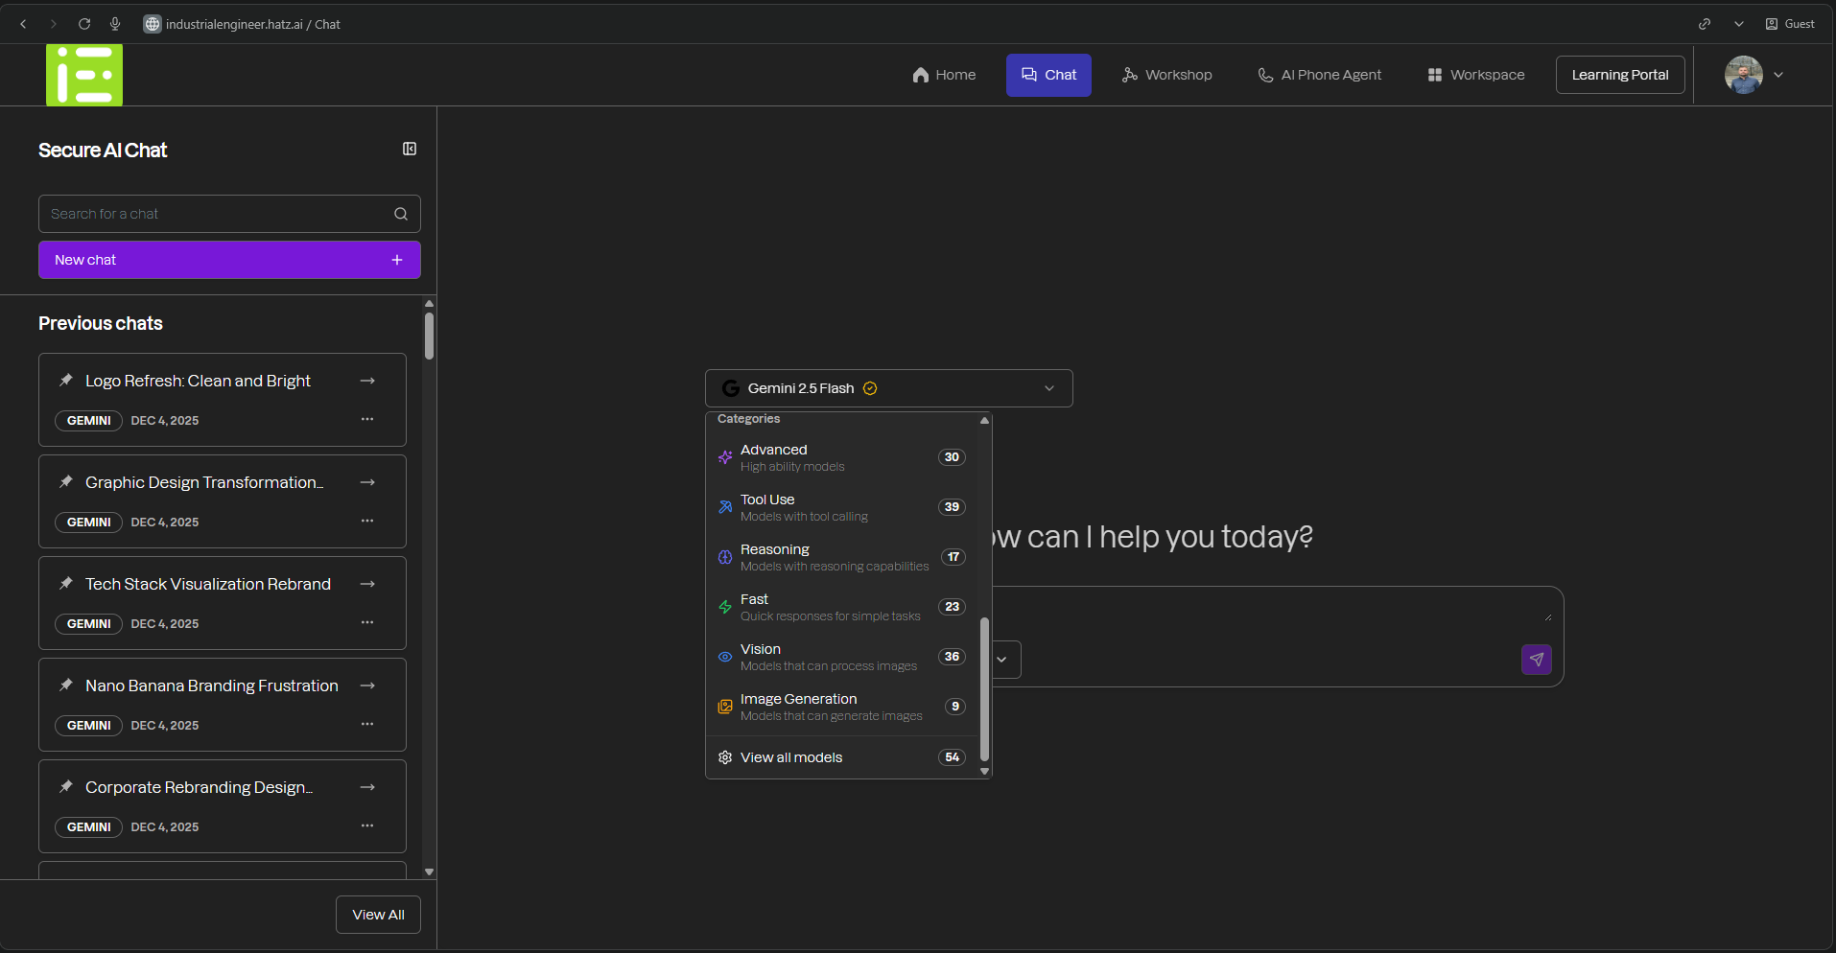Viewport: 1836px width, 953px height.
Task: Click the search magnifier icon in chat search
Action: pyautogui.click(x=401, y=214)
